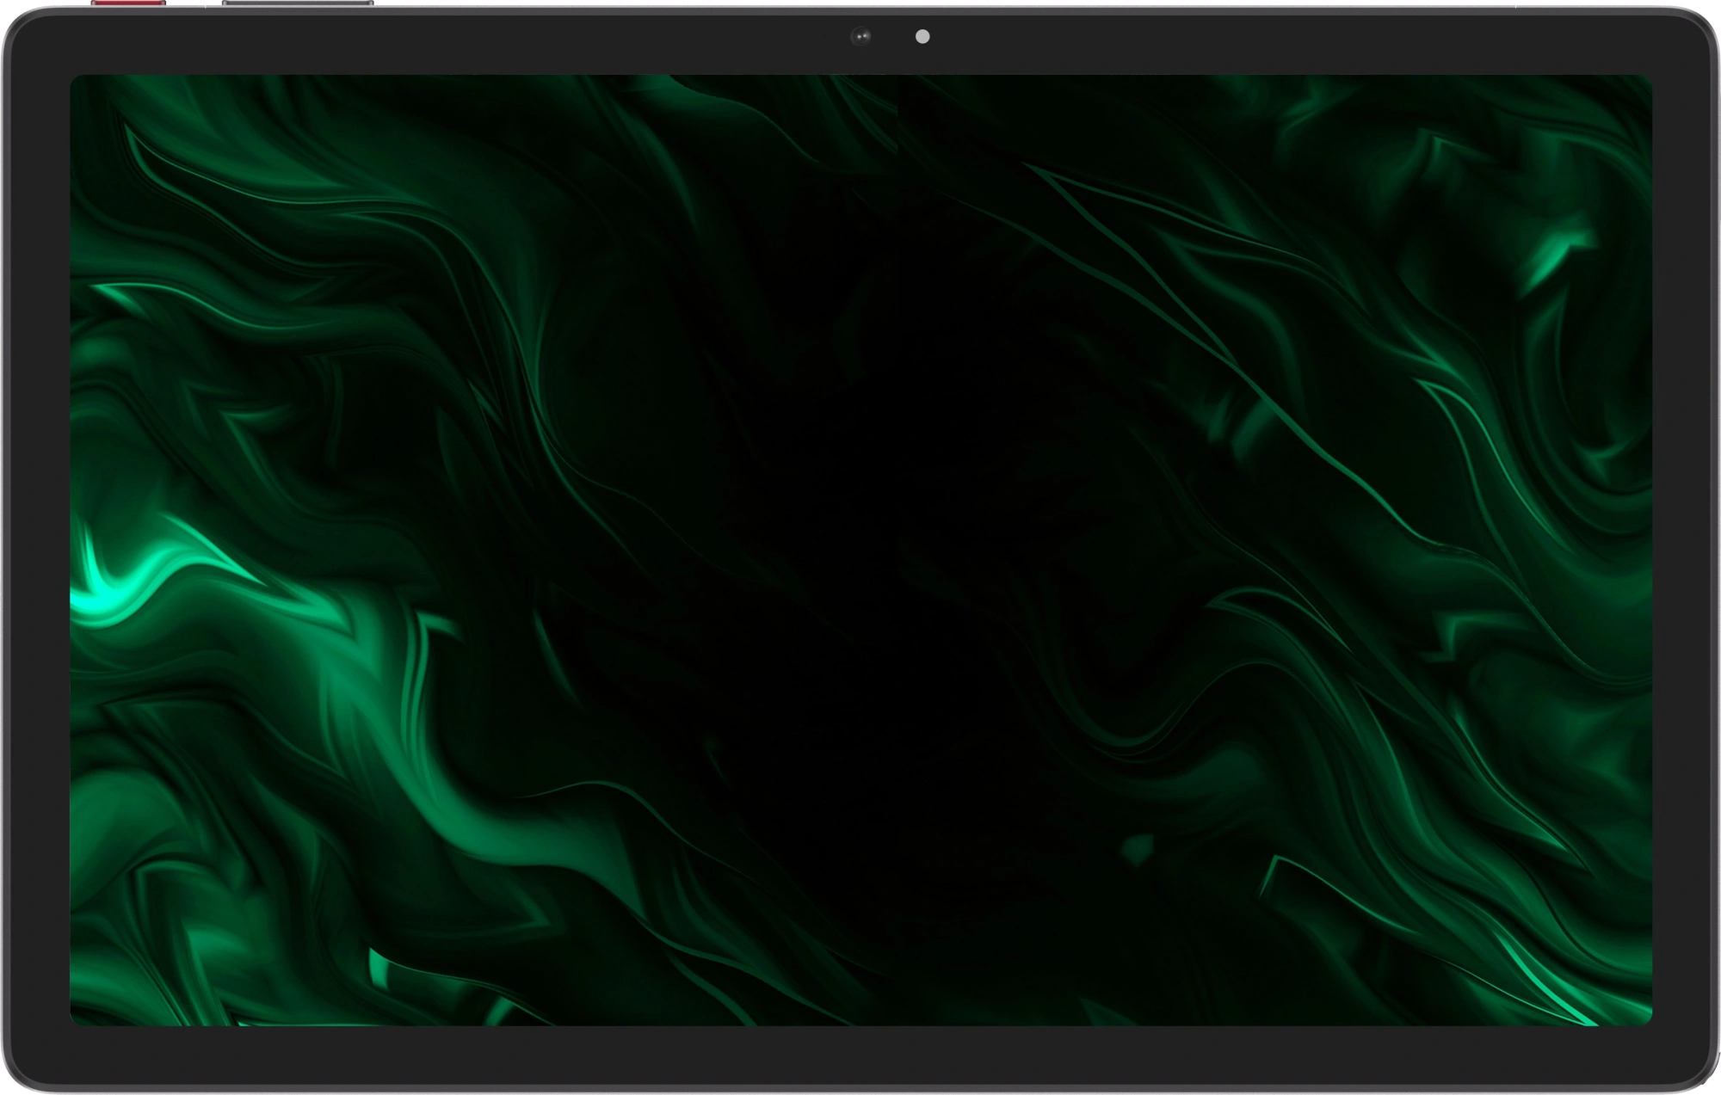
Task: Click the right bezel beside the display
Action: (1683, 551)
